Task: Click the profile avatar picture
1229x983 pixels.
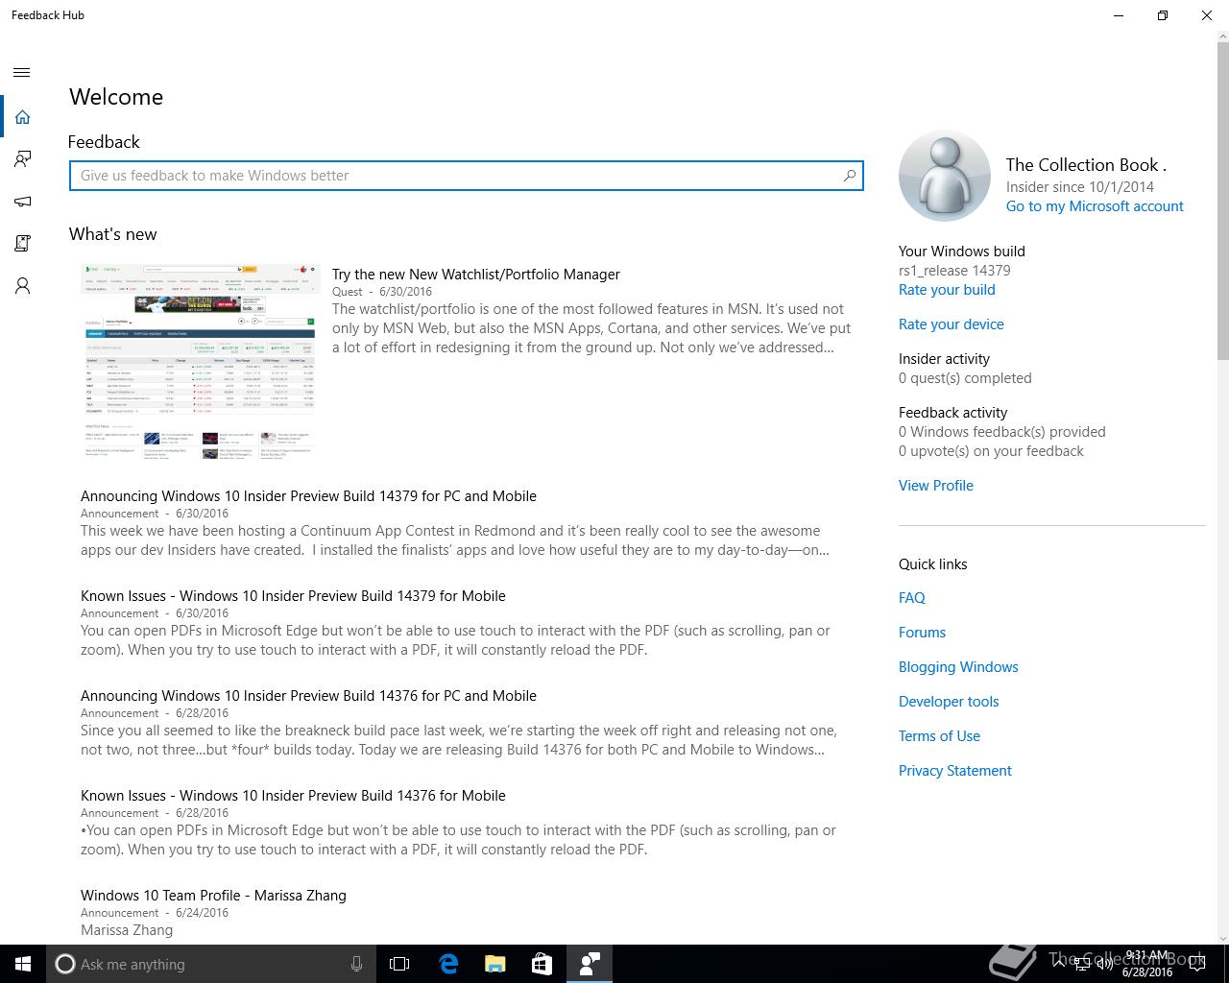Action: 945,177
